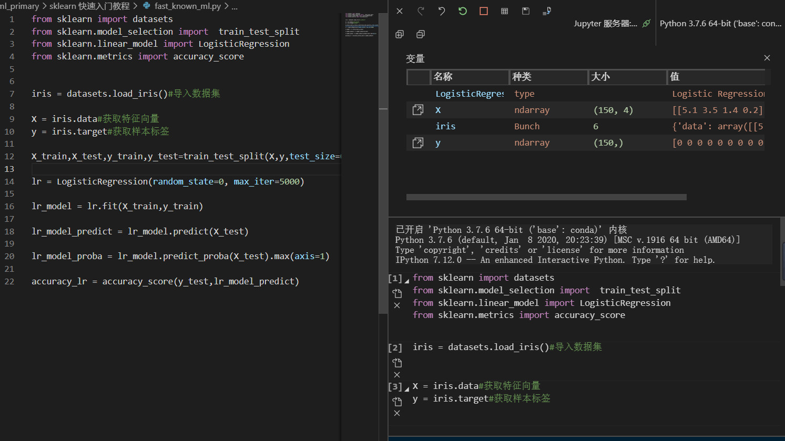Viewport: 785px width, 441px height.
Task: Click the LogisticRegression(random_state=0 code on line 14
Action: [140, 181]
